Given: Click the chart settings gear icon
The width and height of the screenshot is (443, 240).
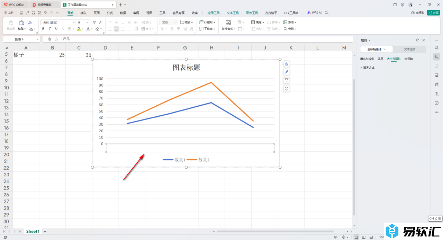Looking at the screenshot, I should click(287, 89).
